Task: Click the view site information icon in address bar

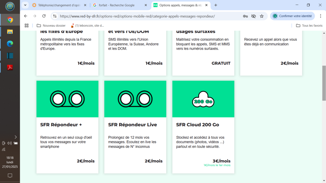Action: point(55,16)
